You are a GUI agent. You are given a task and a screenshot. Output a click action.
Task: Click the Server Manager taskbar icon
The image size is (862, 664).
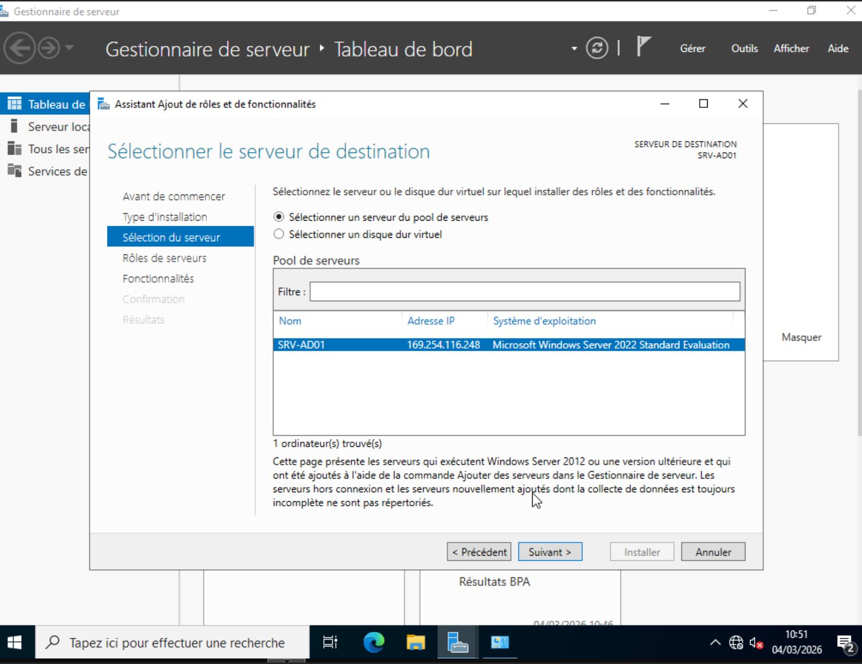pyautogui.click(x=457, y=642)
